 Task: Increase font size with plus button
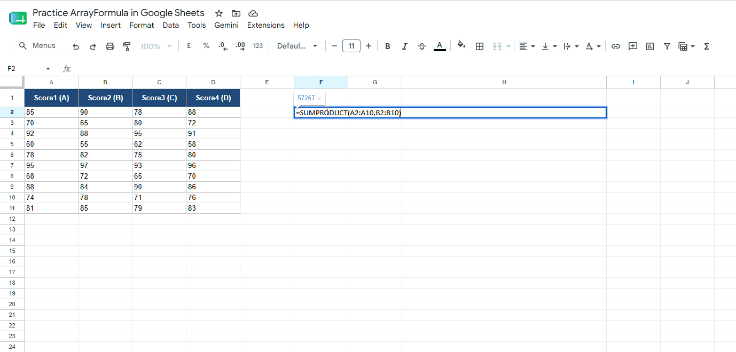[x=369, y=46]
